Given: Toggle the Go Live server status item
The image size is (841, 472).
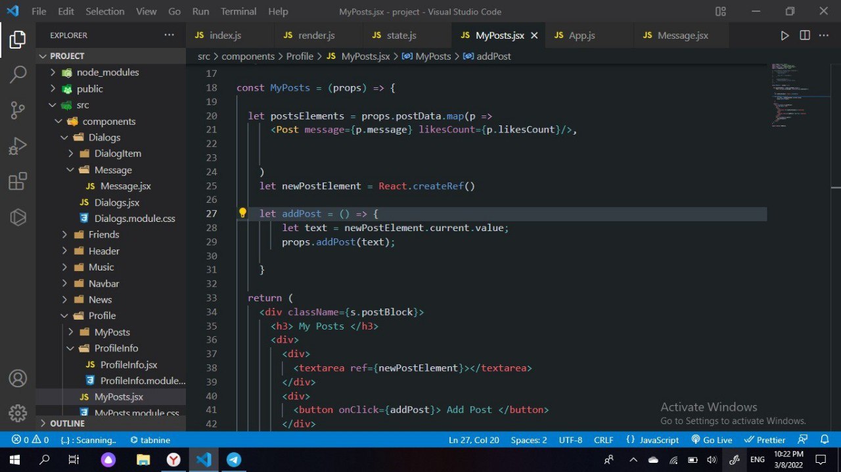Looking at the screenshot, I should [712, 440].
